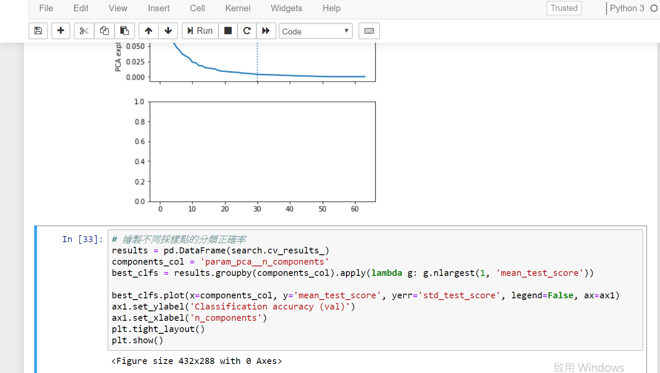Image resolution: width=660 pixels, height=373 pixels.
Task: Click the PCA explained variance line plot
Action: click(263, 62)
